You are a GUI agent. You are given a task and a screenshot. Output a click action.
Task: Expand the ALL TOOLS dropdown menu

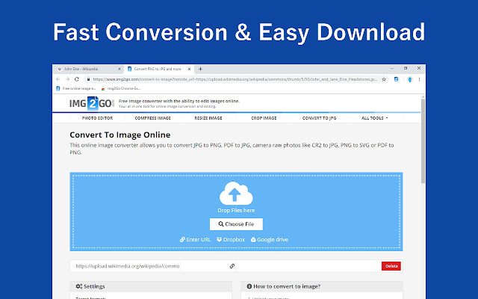374,118
